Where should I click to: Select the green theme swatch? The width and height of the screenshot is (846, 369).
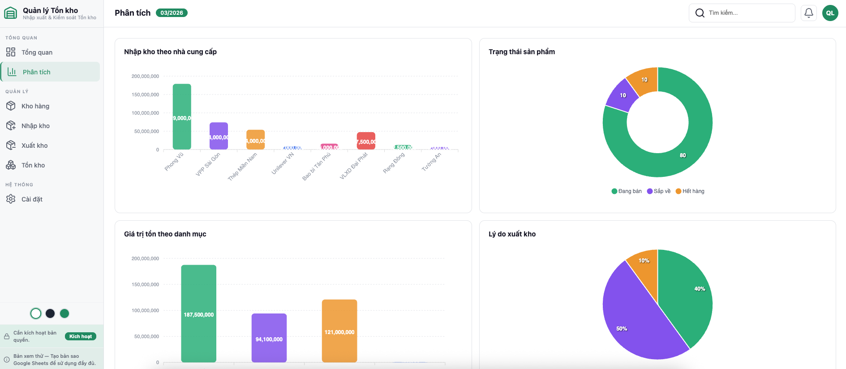[64, 313]
